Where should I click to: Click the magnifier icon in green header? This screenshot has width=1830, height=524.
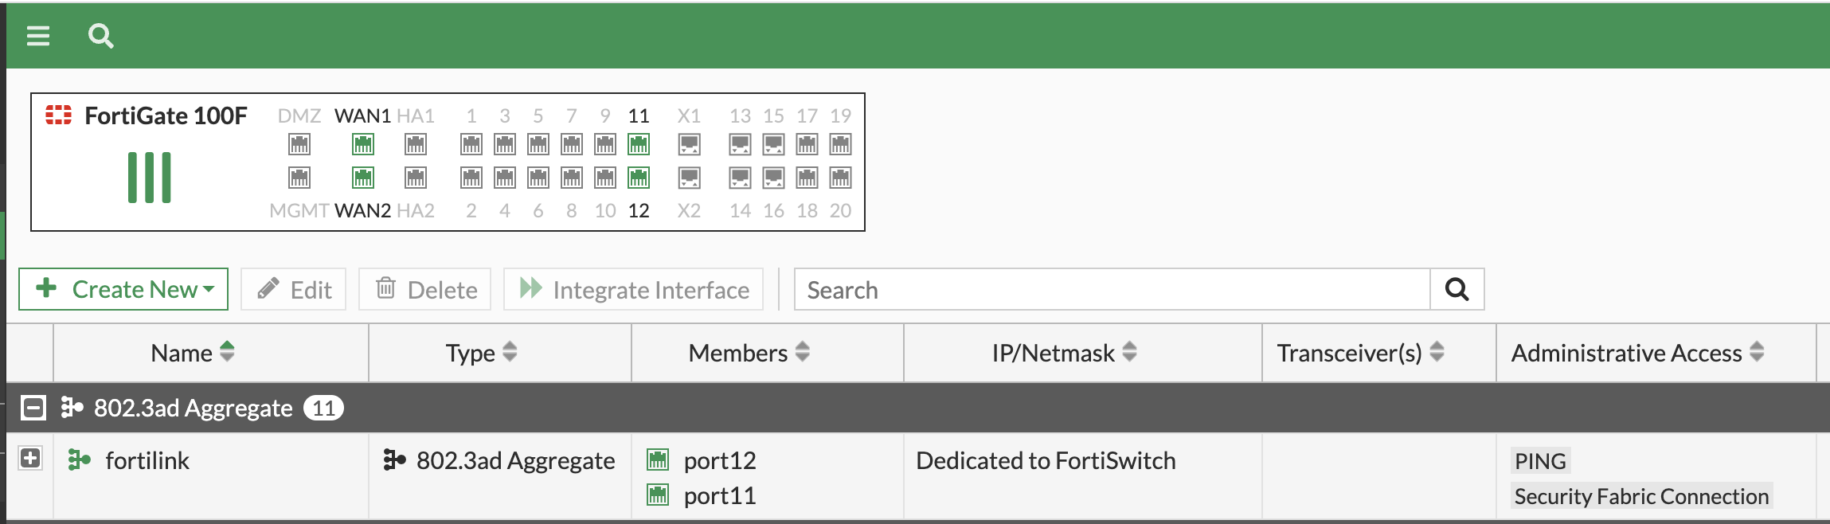(x=101, y=36)
